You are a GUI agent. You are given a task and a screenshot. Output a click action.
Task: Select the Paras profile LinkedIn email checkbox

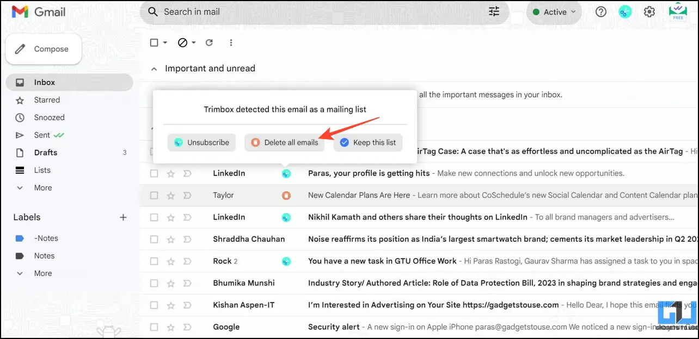click(x=154, y=174)
